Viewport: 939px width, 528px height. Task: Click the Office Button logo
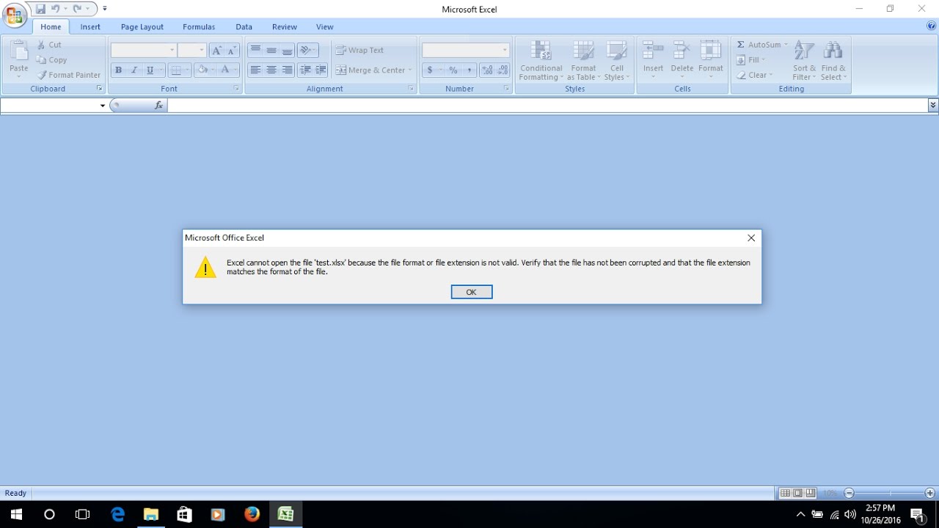pyautogui.click(x=14, y=15)
